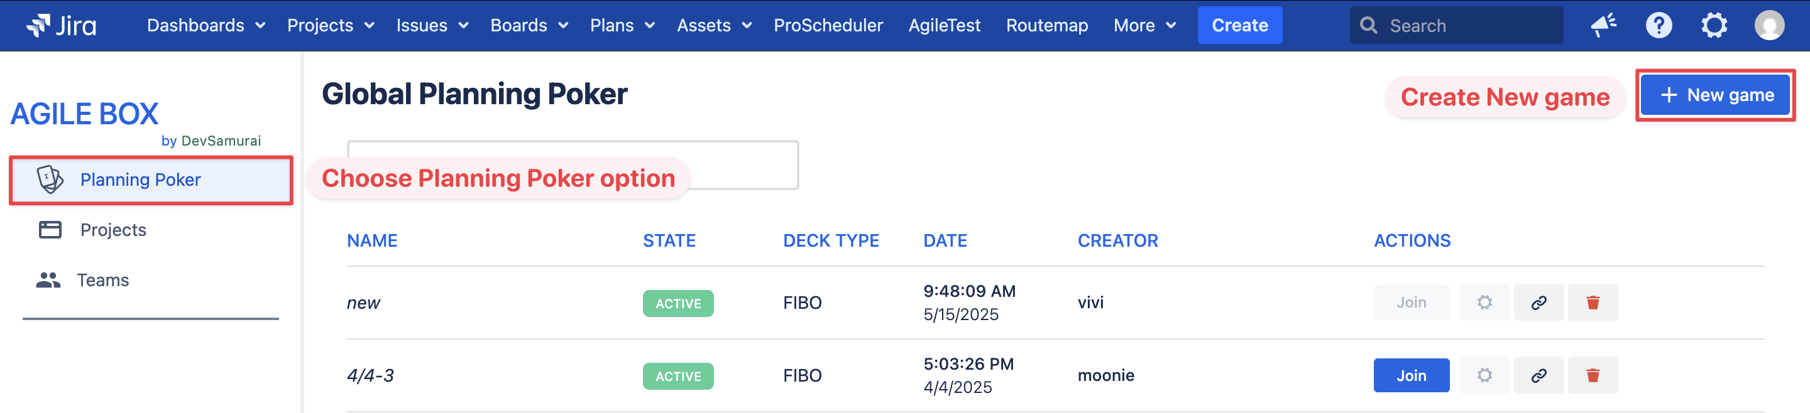Click the New game button

pos(1715,95)
